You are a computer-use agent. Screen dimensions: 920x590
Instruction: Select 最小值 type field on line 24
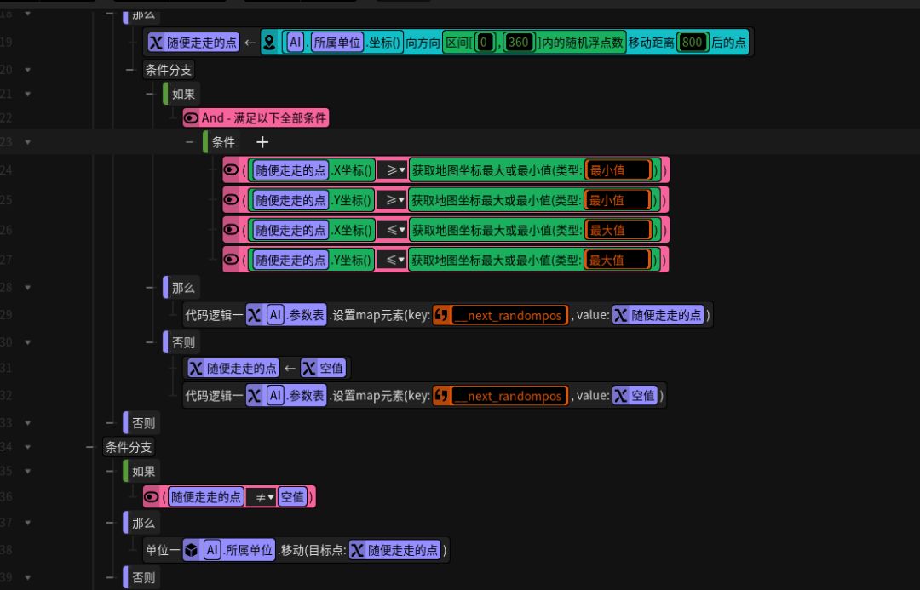click(618, 170)
